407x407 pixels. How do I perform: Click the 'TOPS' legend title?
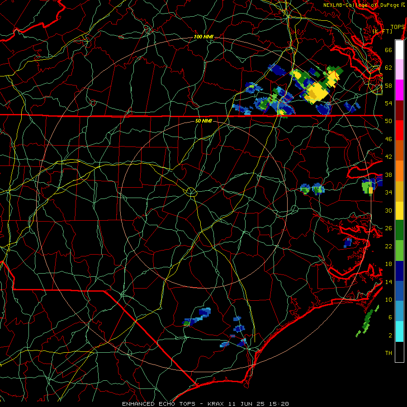(x=398, y=27)
